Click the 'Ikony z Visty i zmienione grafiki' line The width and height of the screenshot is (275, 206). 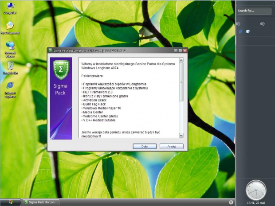click(105, 96)
